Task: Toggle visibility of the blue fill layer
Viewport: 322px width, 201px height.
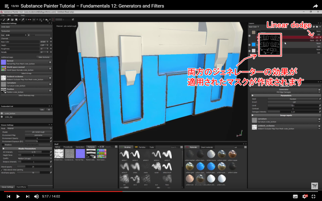Action: [x=250, y=45]
